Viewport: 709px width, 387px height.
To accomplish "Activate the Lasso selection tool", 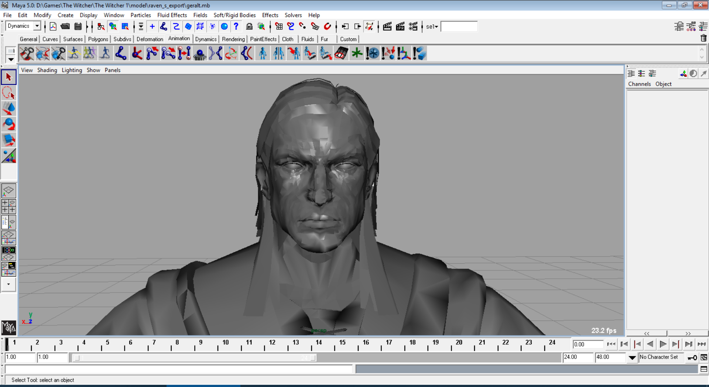I will 9,93.
